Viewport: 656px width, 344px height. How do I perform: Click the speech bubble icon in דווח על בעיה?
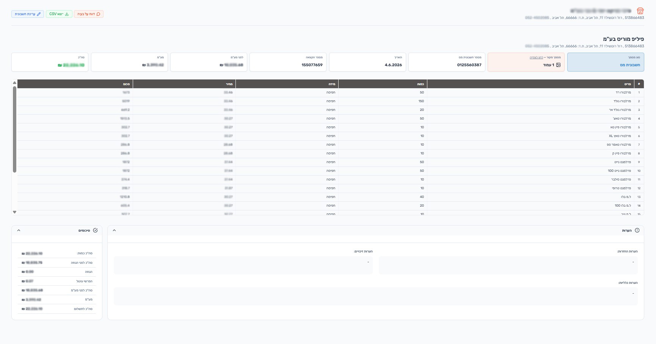click(x=99, y=14)
